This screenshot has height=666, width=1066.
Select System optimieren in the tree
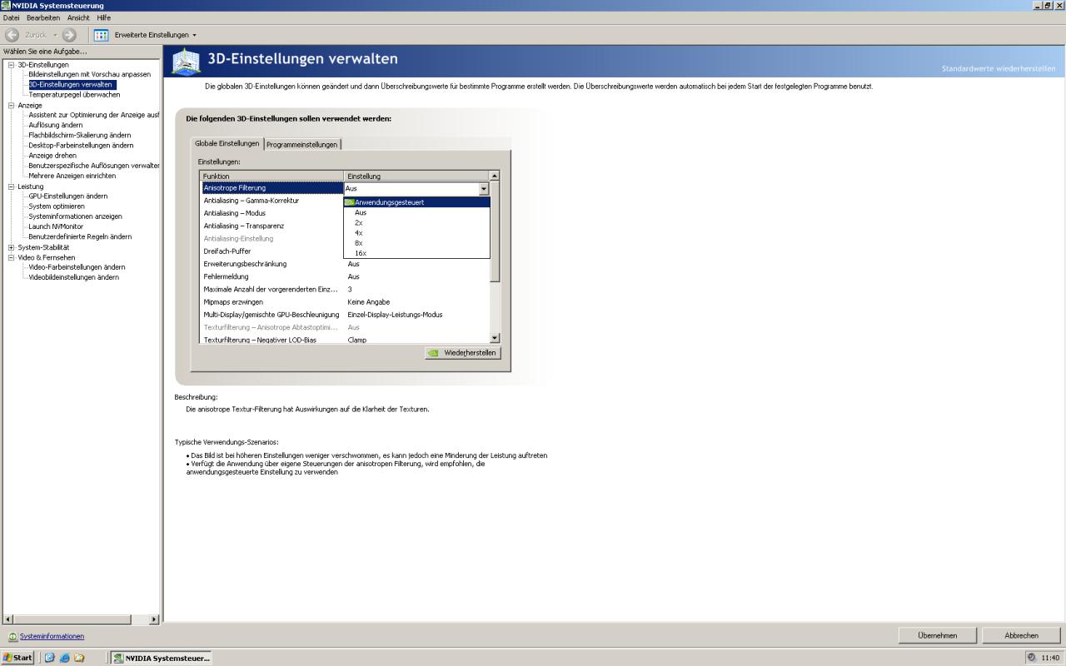coord(57,206)
